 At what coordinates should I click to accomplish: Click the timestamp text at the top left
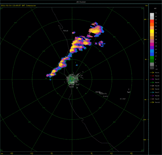(18, 6)
